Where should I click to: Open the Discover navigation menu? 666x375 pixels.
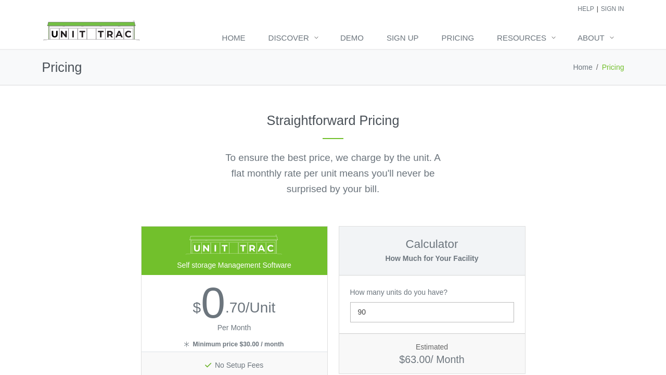[x=288, y=37]
